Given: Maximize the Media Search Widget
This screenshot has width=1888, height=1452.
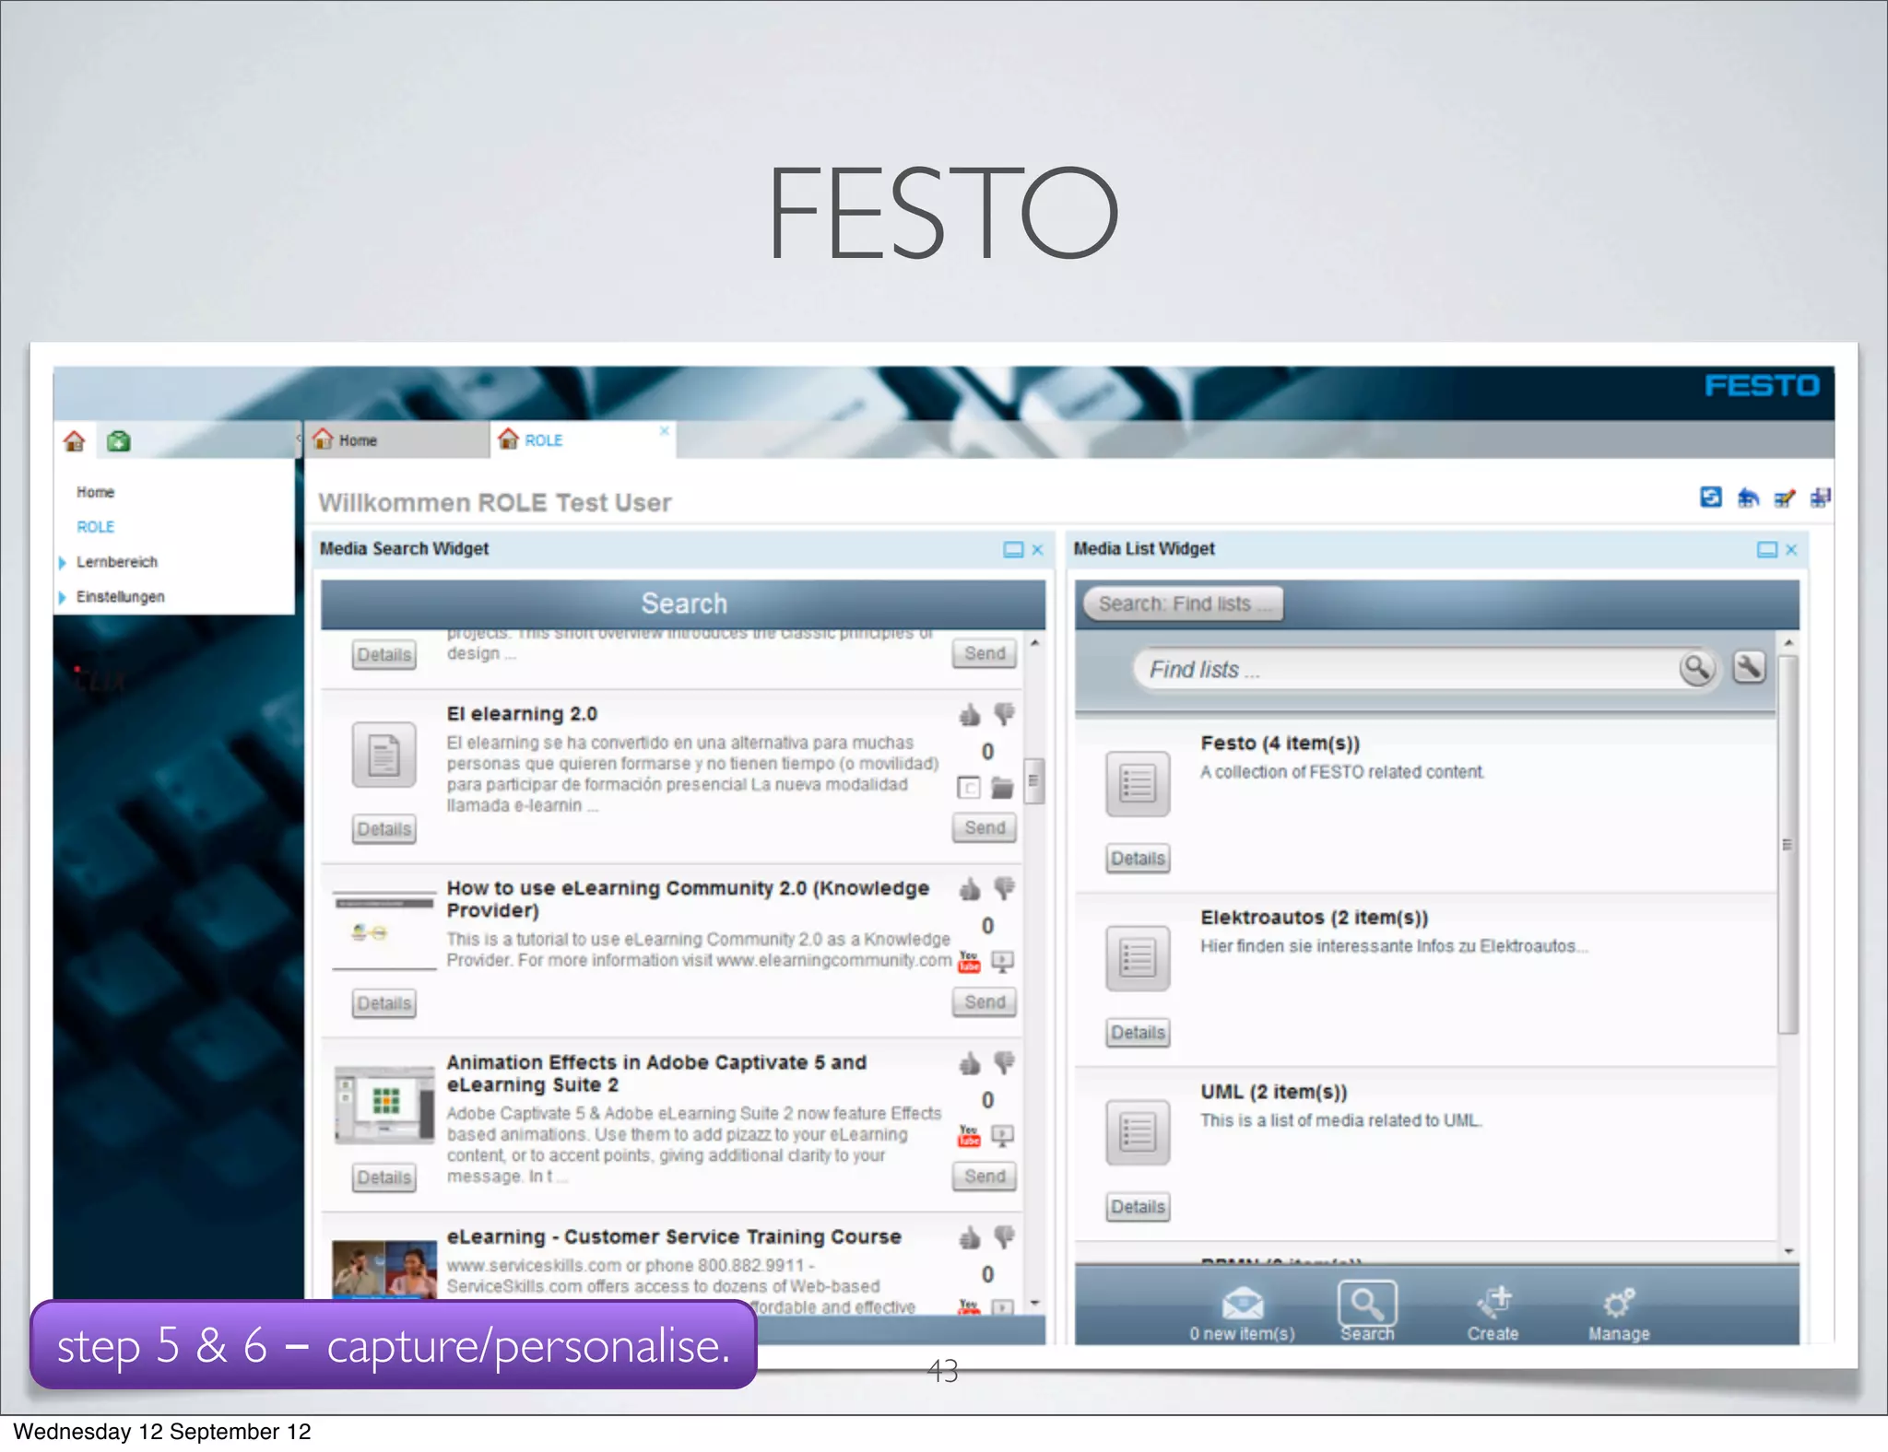Looking at the screenshot, I should [x=1013, y=550].
